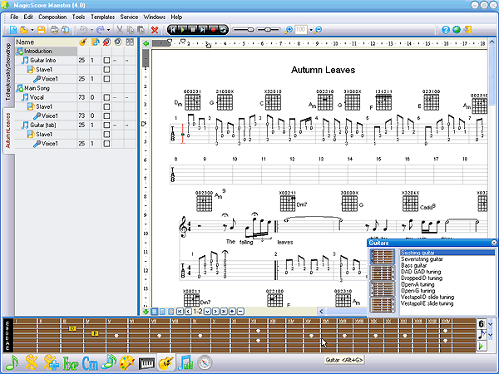The image size is (499, 374).
Task: Save the composition with the disk icon
Action: [41, 30]
